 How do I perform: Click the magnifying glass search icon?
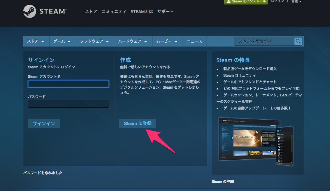tap(298, 41)
